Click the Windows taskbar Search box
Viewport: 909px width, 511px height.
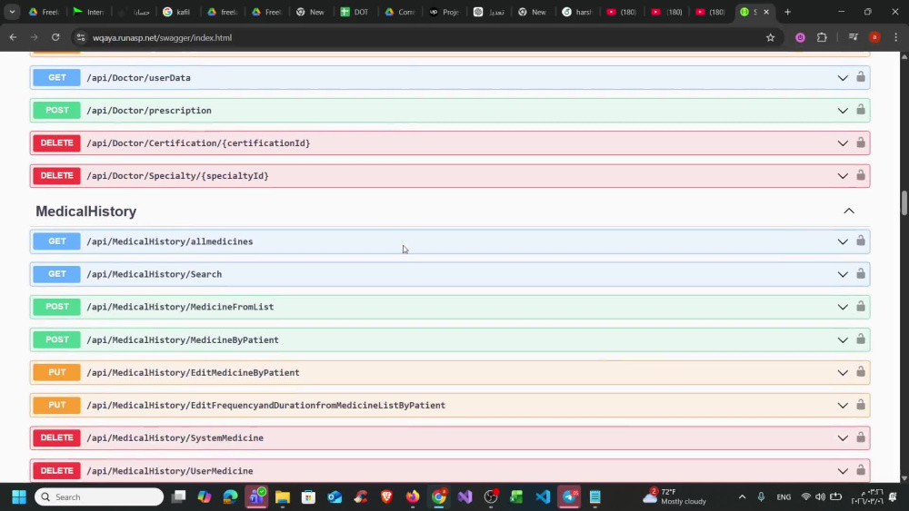point(99,496)
